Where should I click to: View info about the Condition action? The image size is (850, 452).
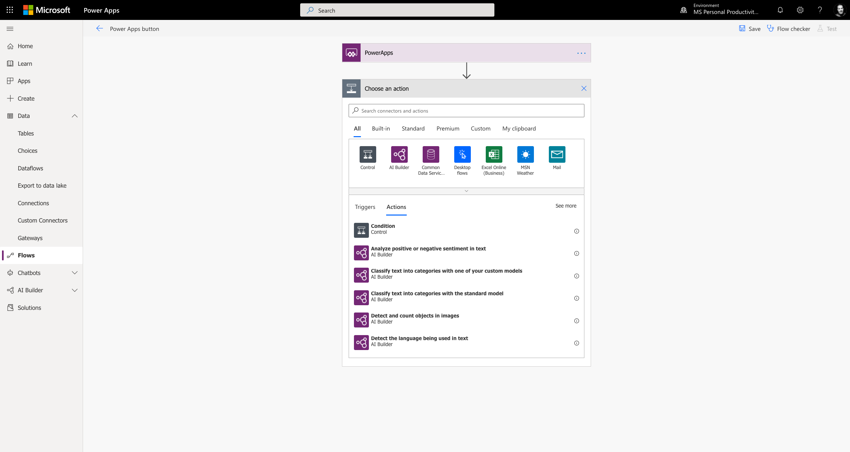click(577, 231)
